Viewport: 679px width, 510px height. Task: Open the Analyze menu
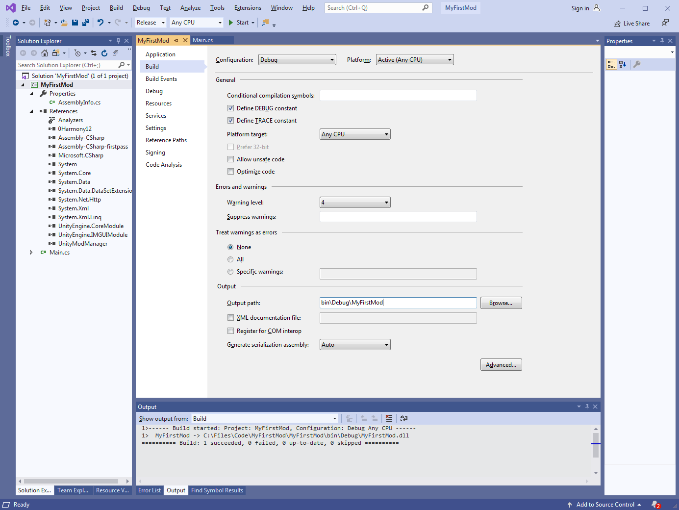[x=190, y=8]
